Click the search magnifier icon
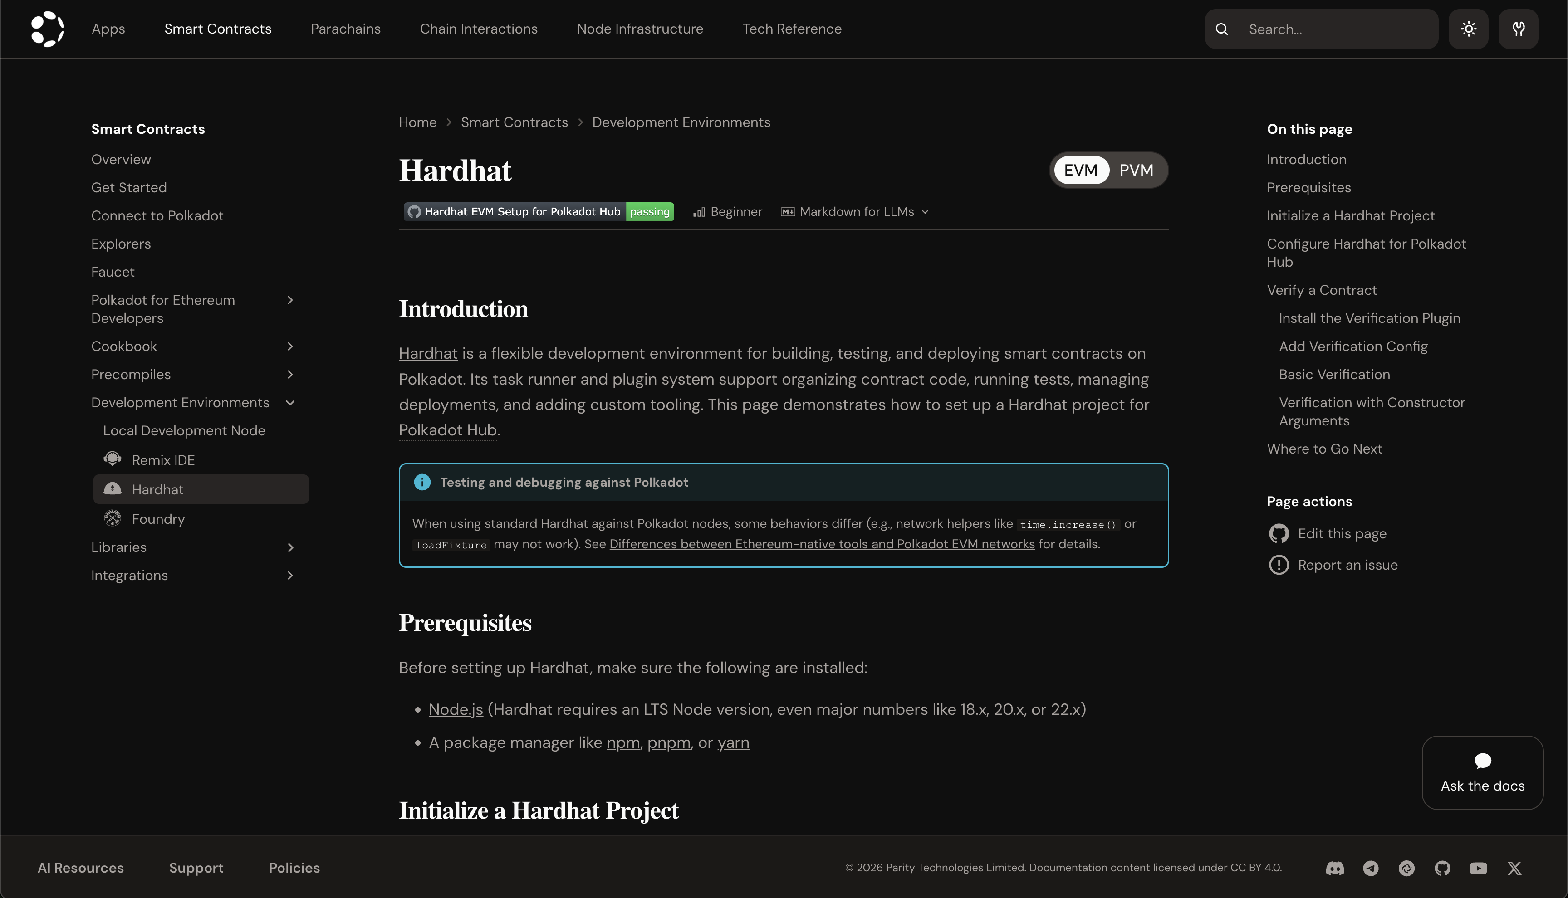 1221,29
